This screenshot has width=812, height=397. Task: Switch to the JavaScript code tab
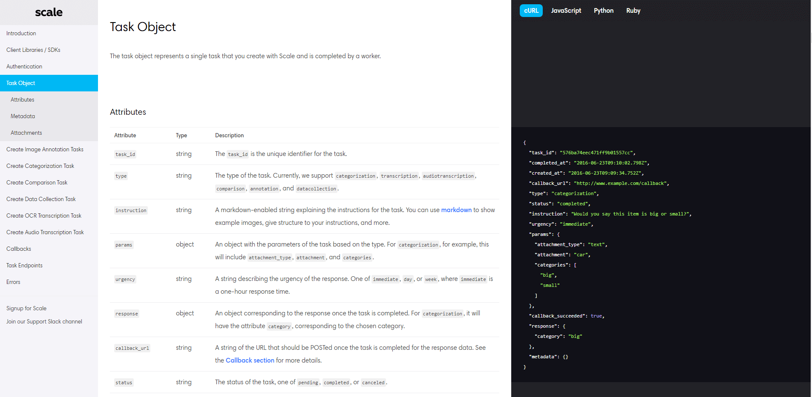point(566,10)
